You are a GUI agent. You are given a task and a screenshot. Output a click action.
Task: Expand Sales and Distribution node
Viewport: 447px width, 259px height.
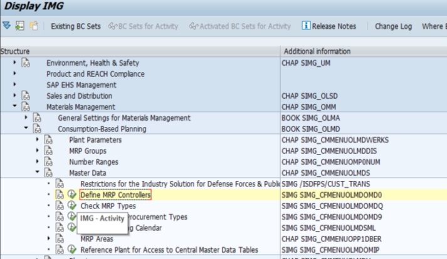point(14,95)
